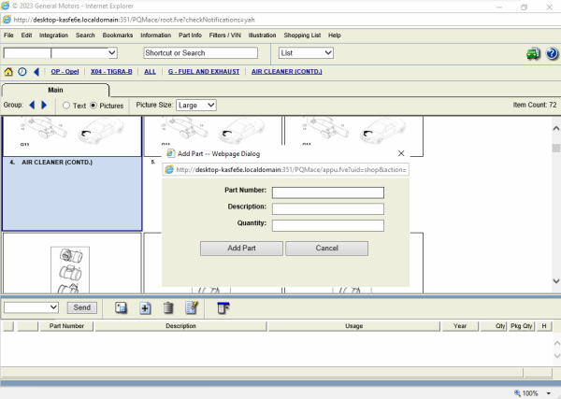Click the shopping list columns settings icon
561x399 pixels.
tap(223, 307)
